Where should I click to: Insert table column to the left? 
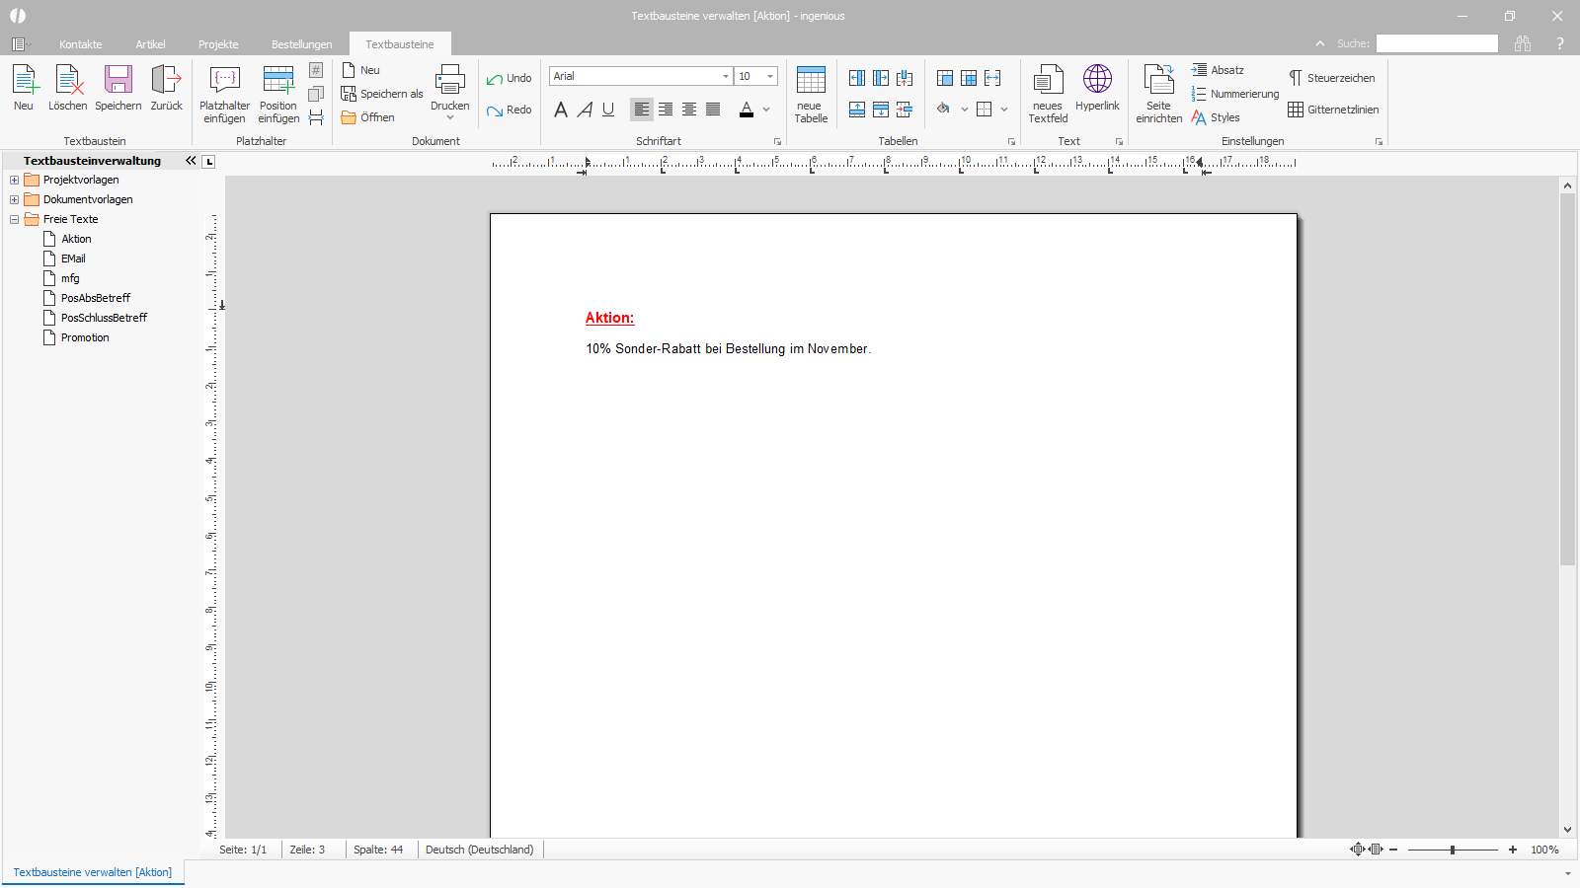[x=857, y=78]
